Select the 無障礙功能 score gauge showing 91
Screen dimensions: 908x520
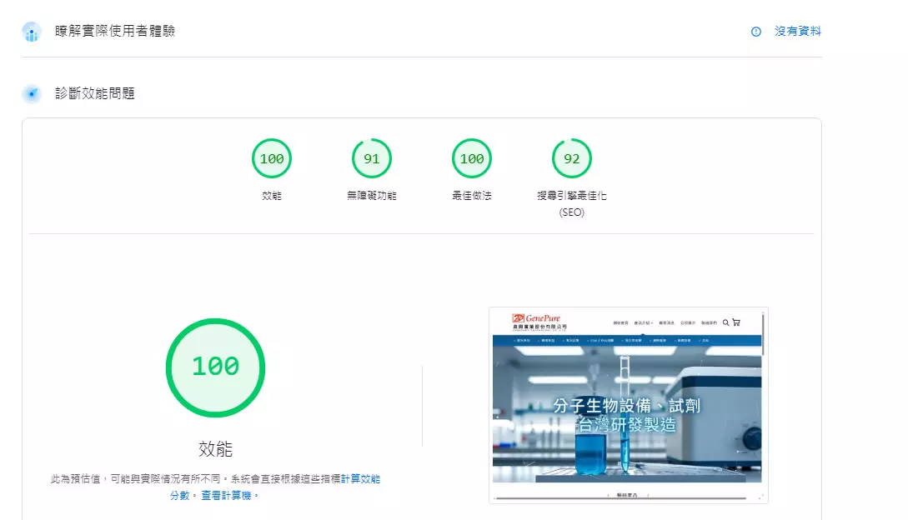click(x=372, y=158)
